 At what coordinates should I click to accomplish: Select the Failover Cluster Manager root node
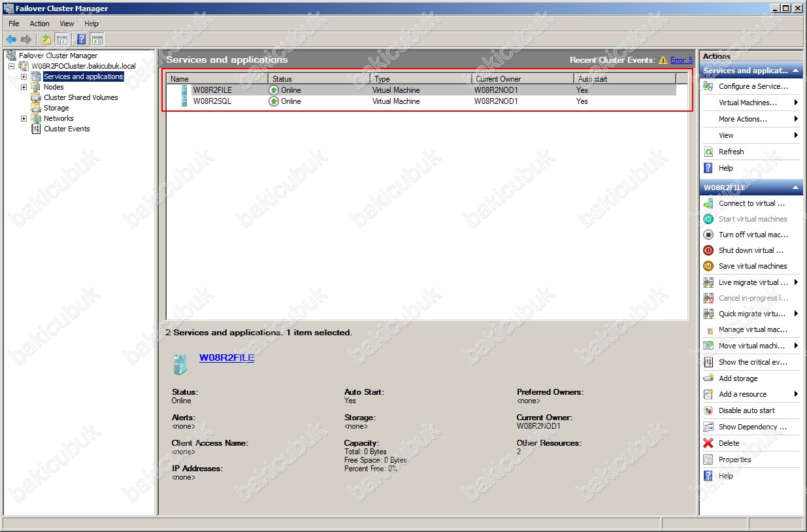(58, 56)
